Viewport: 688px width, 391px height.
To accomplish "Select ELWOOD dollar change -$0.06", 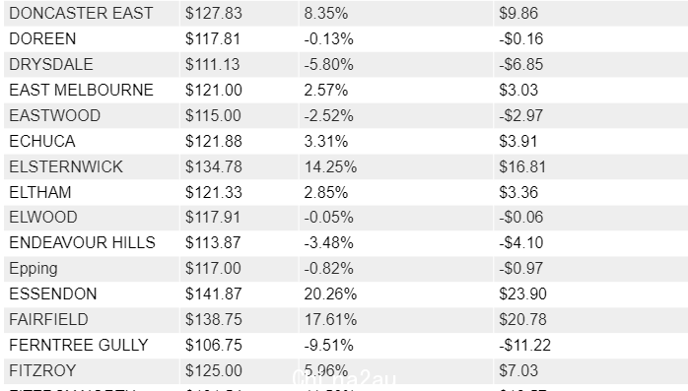I will click(x=520, y=217).
